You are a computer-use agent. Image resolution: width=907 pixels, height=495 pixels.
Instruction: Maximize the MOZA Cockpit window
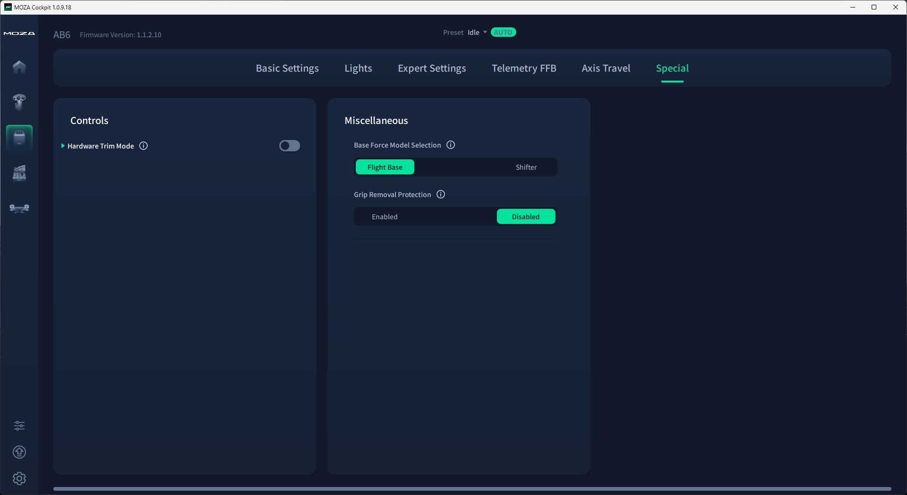874,7
